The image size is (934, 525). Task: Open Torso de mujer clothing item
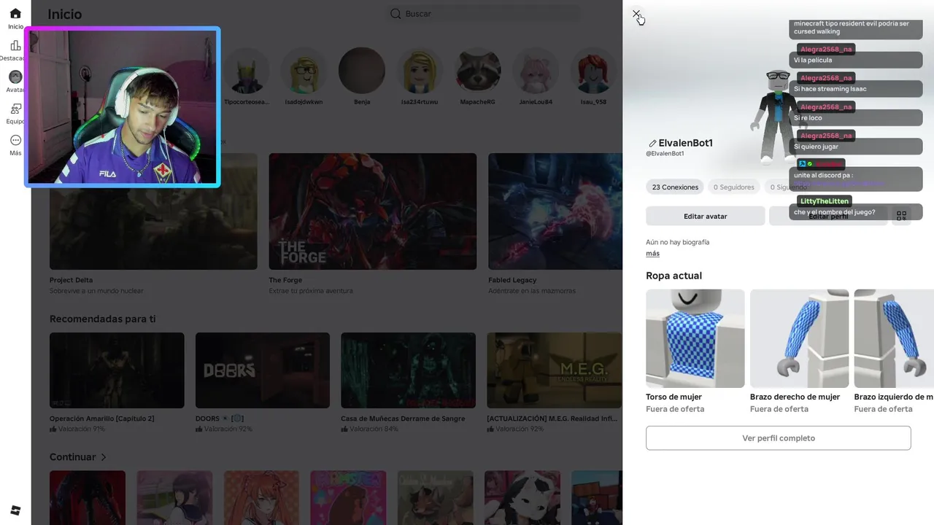click(695, 351)
